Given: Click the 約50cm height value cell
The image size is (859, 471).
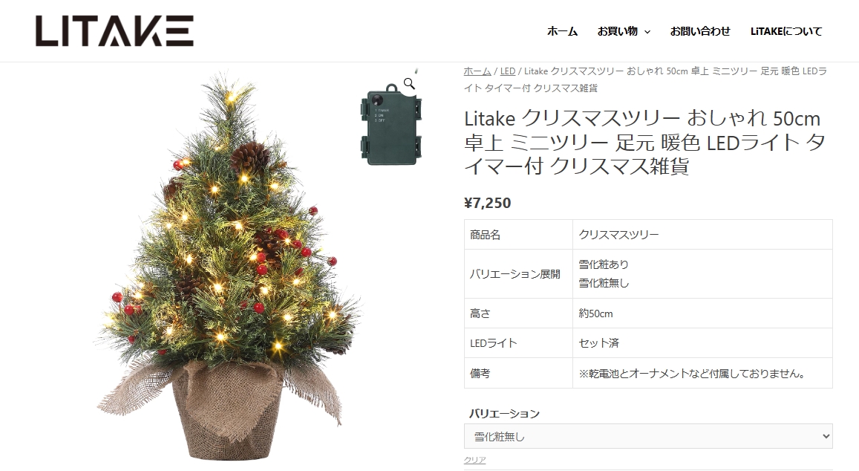Looking at the screenshot, I should point(702,314).
